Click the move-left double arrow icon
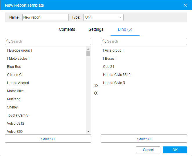The image size is (192, 156). tap(96, 93)
